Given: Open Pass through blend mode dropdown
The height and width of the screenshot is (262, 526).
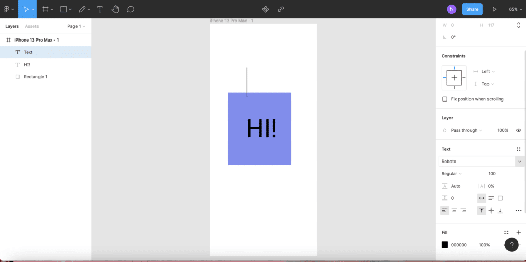Looking at the screenshot, I should point(466,130).
